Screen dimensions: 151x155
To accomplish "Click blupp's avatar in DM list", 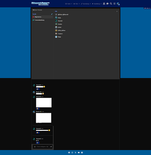I will point(56,37).
